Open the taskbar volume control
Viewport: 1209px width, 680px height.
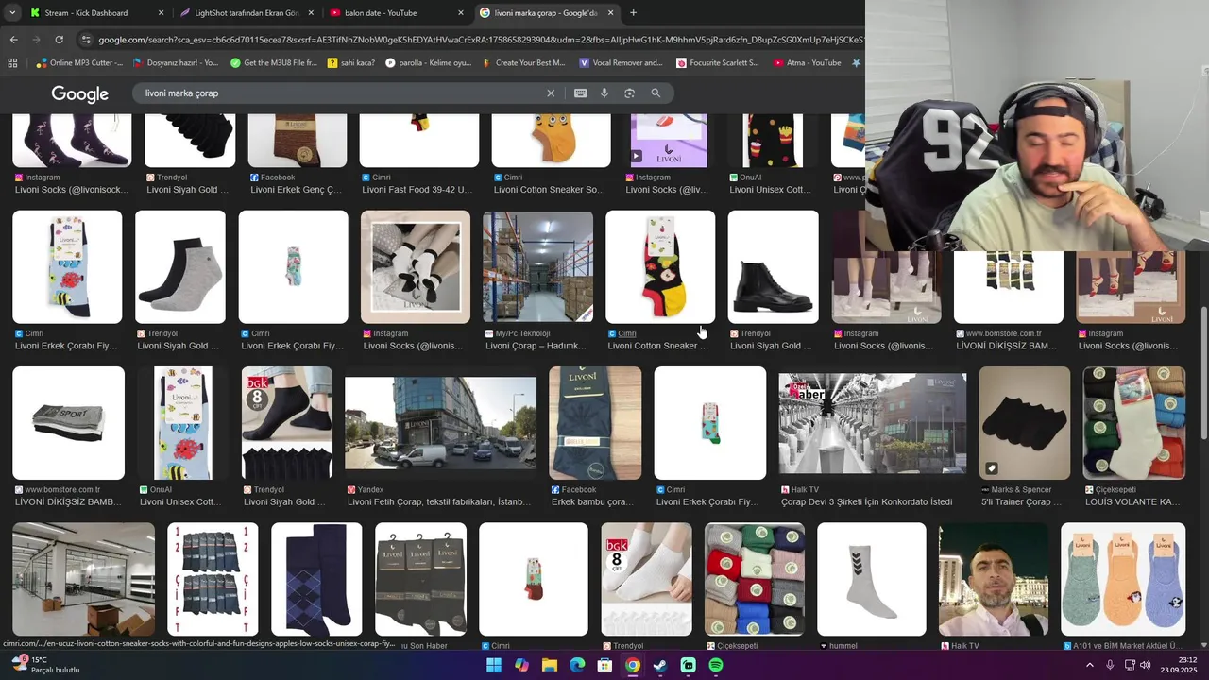[x=1146, y=666]
